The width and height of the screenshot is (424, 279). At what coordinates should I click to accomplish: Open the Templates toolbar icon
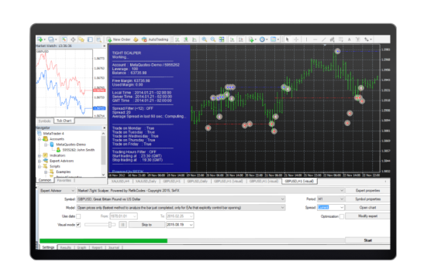click(274, 39)
